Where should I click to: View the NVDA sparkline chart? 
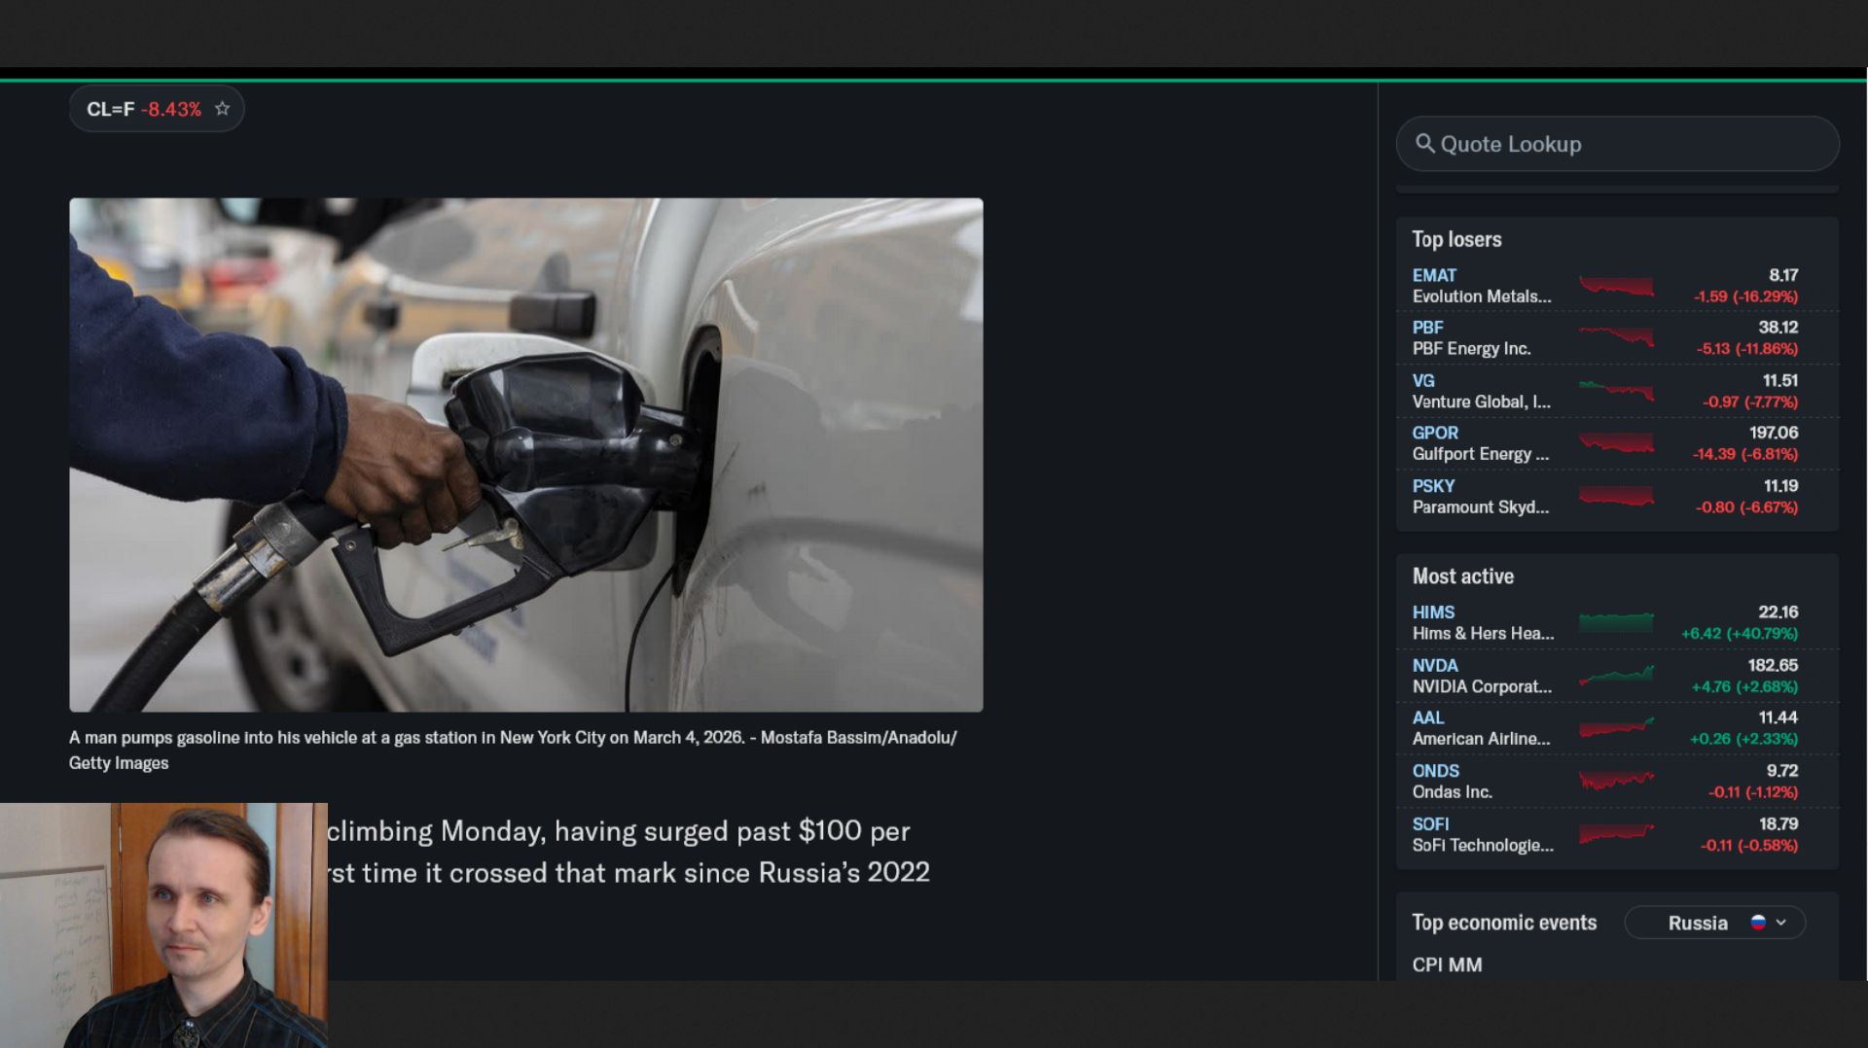pos(1616,676)
